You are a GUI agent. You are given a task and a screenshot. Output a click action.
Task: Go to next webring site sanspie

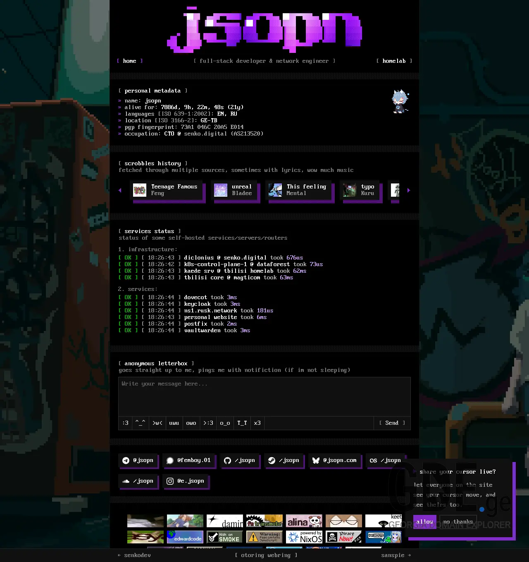pos(396,555)
